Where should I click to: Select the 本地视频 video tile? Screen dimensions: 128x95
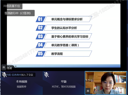(22, 83)
